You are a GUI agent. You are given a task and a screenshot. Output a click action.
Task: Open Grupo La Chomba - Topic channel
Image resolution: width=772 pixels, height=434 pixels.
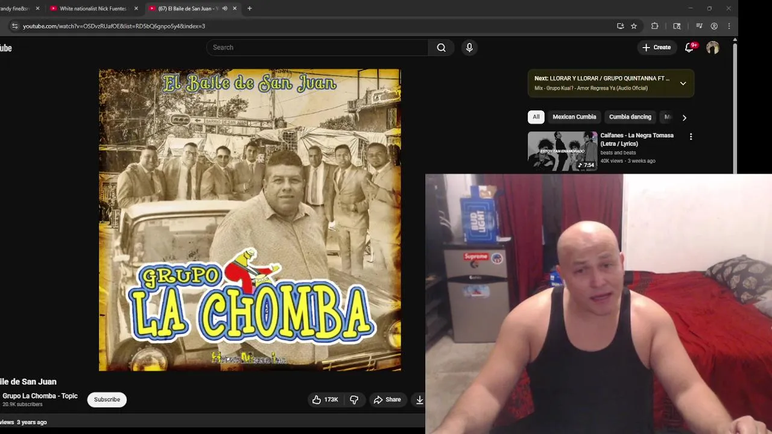40,396
